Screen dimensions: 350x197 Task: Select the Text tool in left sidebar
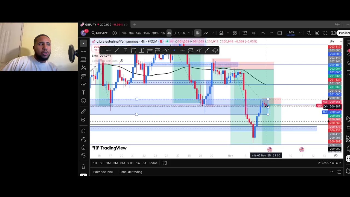83,92
